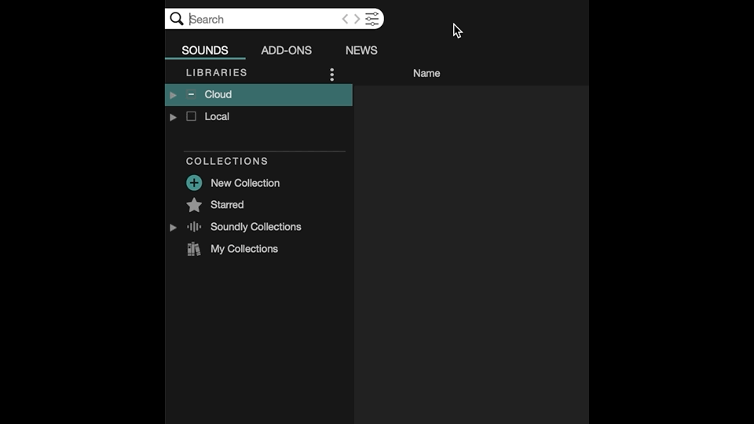Open My Collections entry

tap(244, 249)
